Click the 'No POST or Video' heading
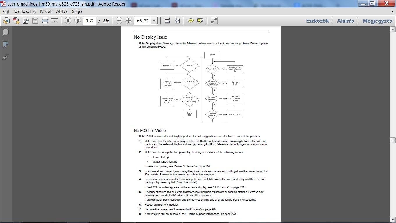This screenshot has width=396, height=223. pos(150,130)
